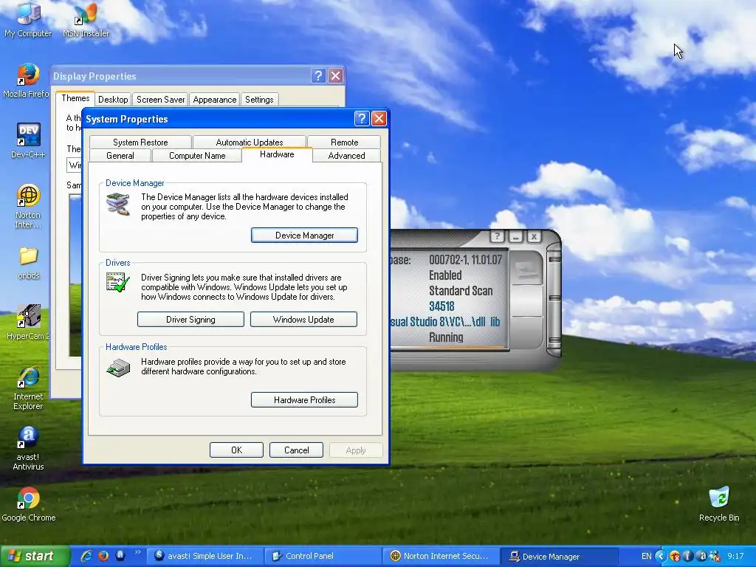Viewport: 756px width, 567px height.
Task: Open Themes tab in Display Properties
Action: click(75, 98)
